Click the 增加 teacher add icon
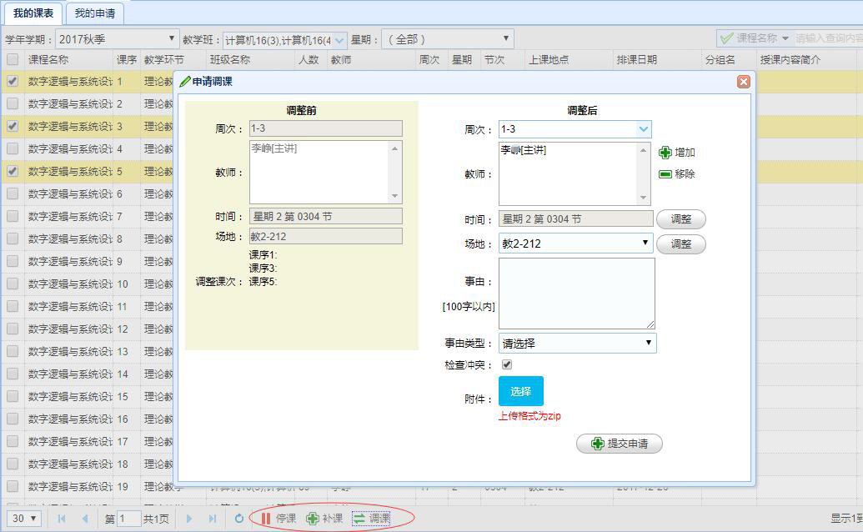863x532 pixels. tap(665, 153)
